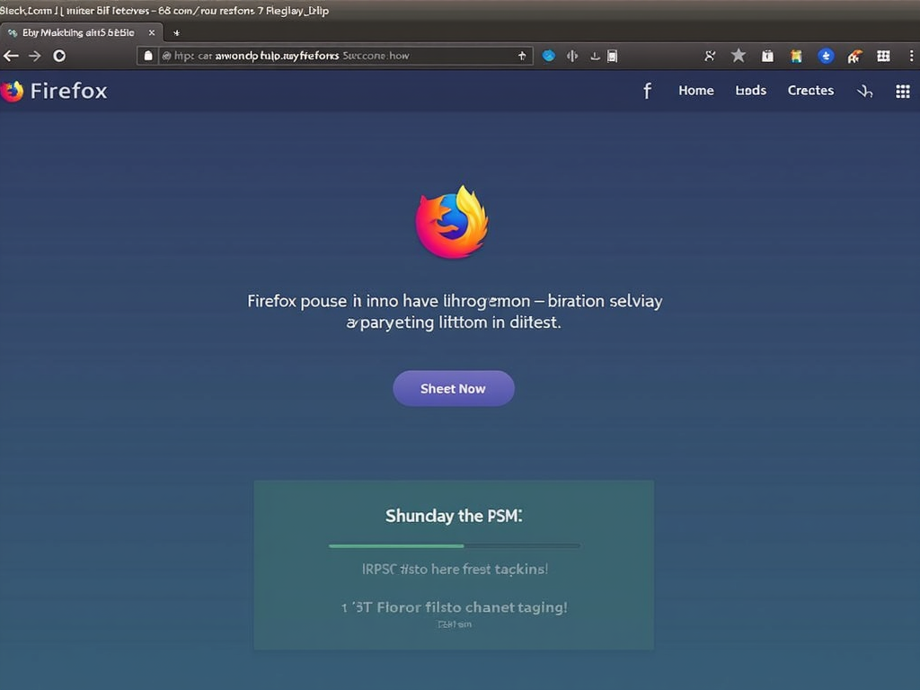The image size is (920, 690).
Task: Click the share icon in page navigation
Action: [x=865, y=91]
